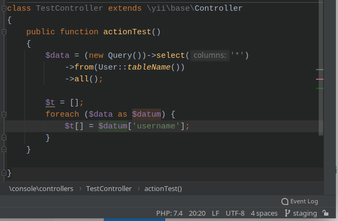Click the underlined $t variable
Viewport: 338px width, 221px height.
tap(50, 102)
